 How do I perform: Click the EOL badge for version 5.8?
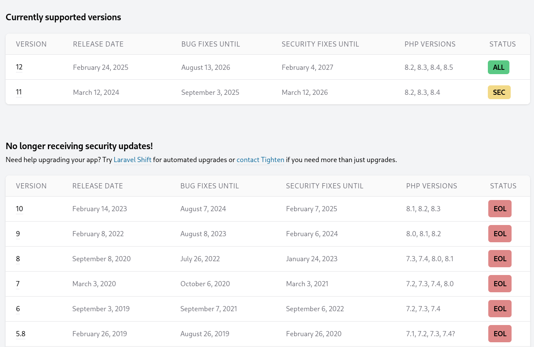click(x=499, y=334)
